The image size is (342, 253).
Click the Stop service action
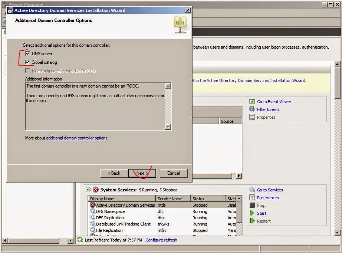(261, 206)
